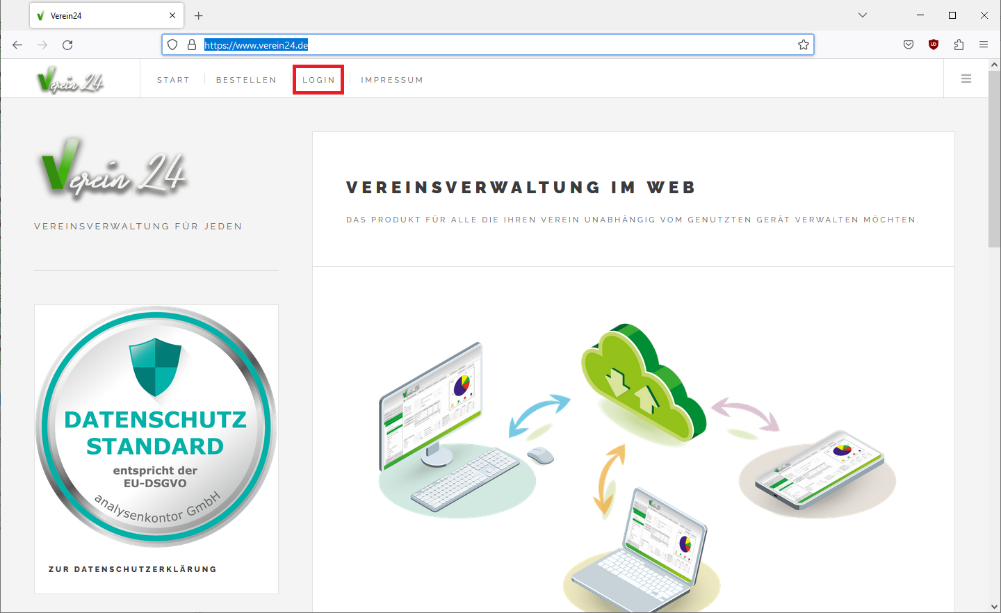Bookmark this page with the star icon

point(804,45)
